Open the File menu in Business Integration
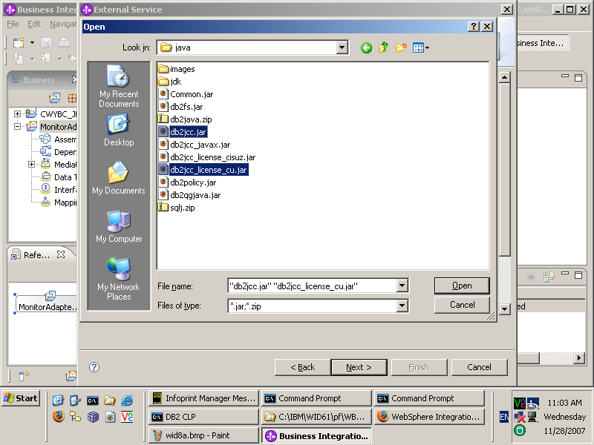The width and height of the screenshot is (594, 445). point(13,24)
